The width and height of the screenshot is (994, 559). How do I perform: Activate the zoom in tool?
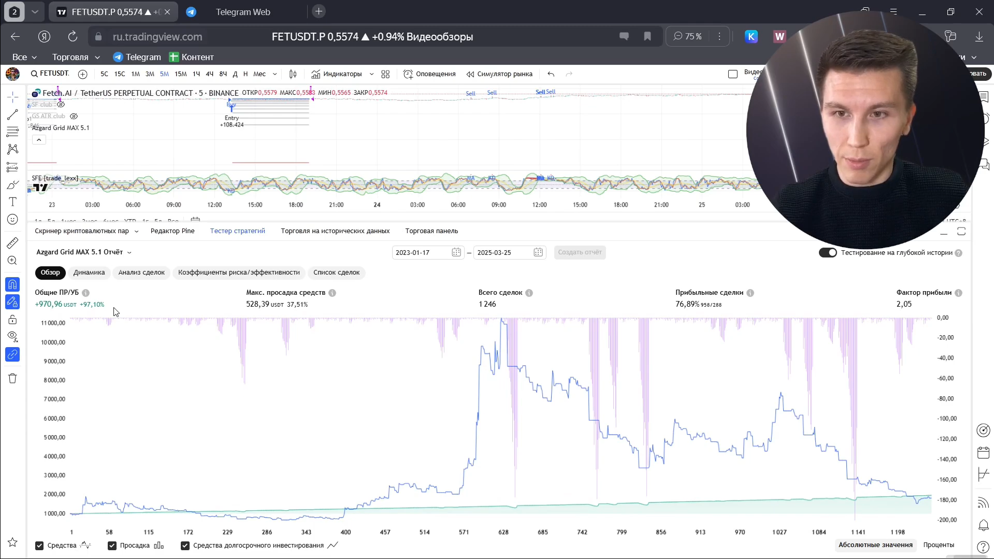(x=12, y=261)
